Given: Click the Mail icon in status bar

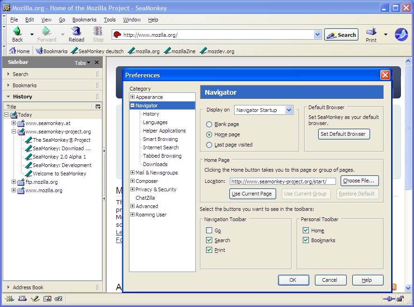Looking at the screenshot, I should 22,299.
